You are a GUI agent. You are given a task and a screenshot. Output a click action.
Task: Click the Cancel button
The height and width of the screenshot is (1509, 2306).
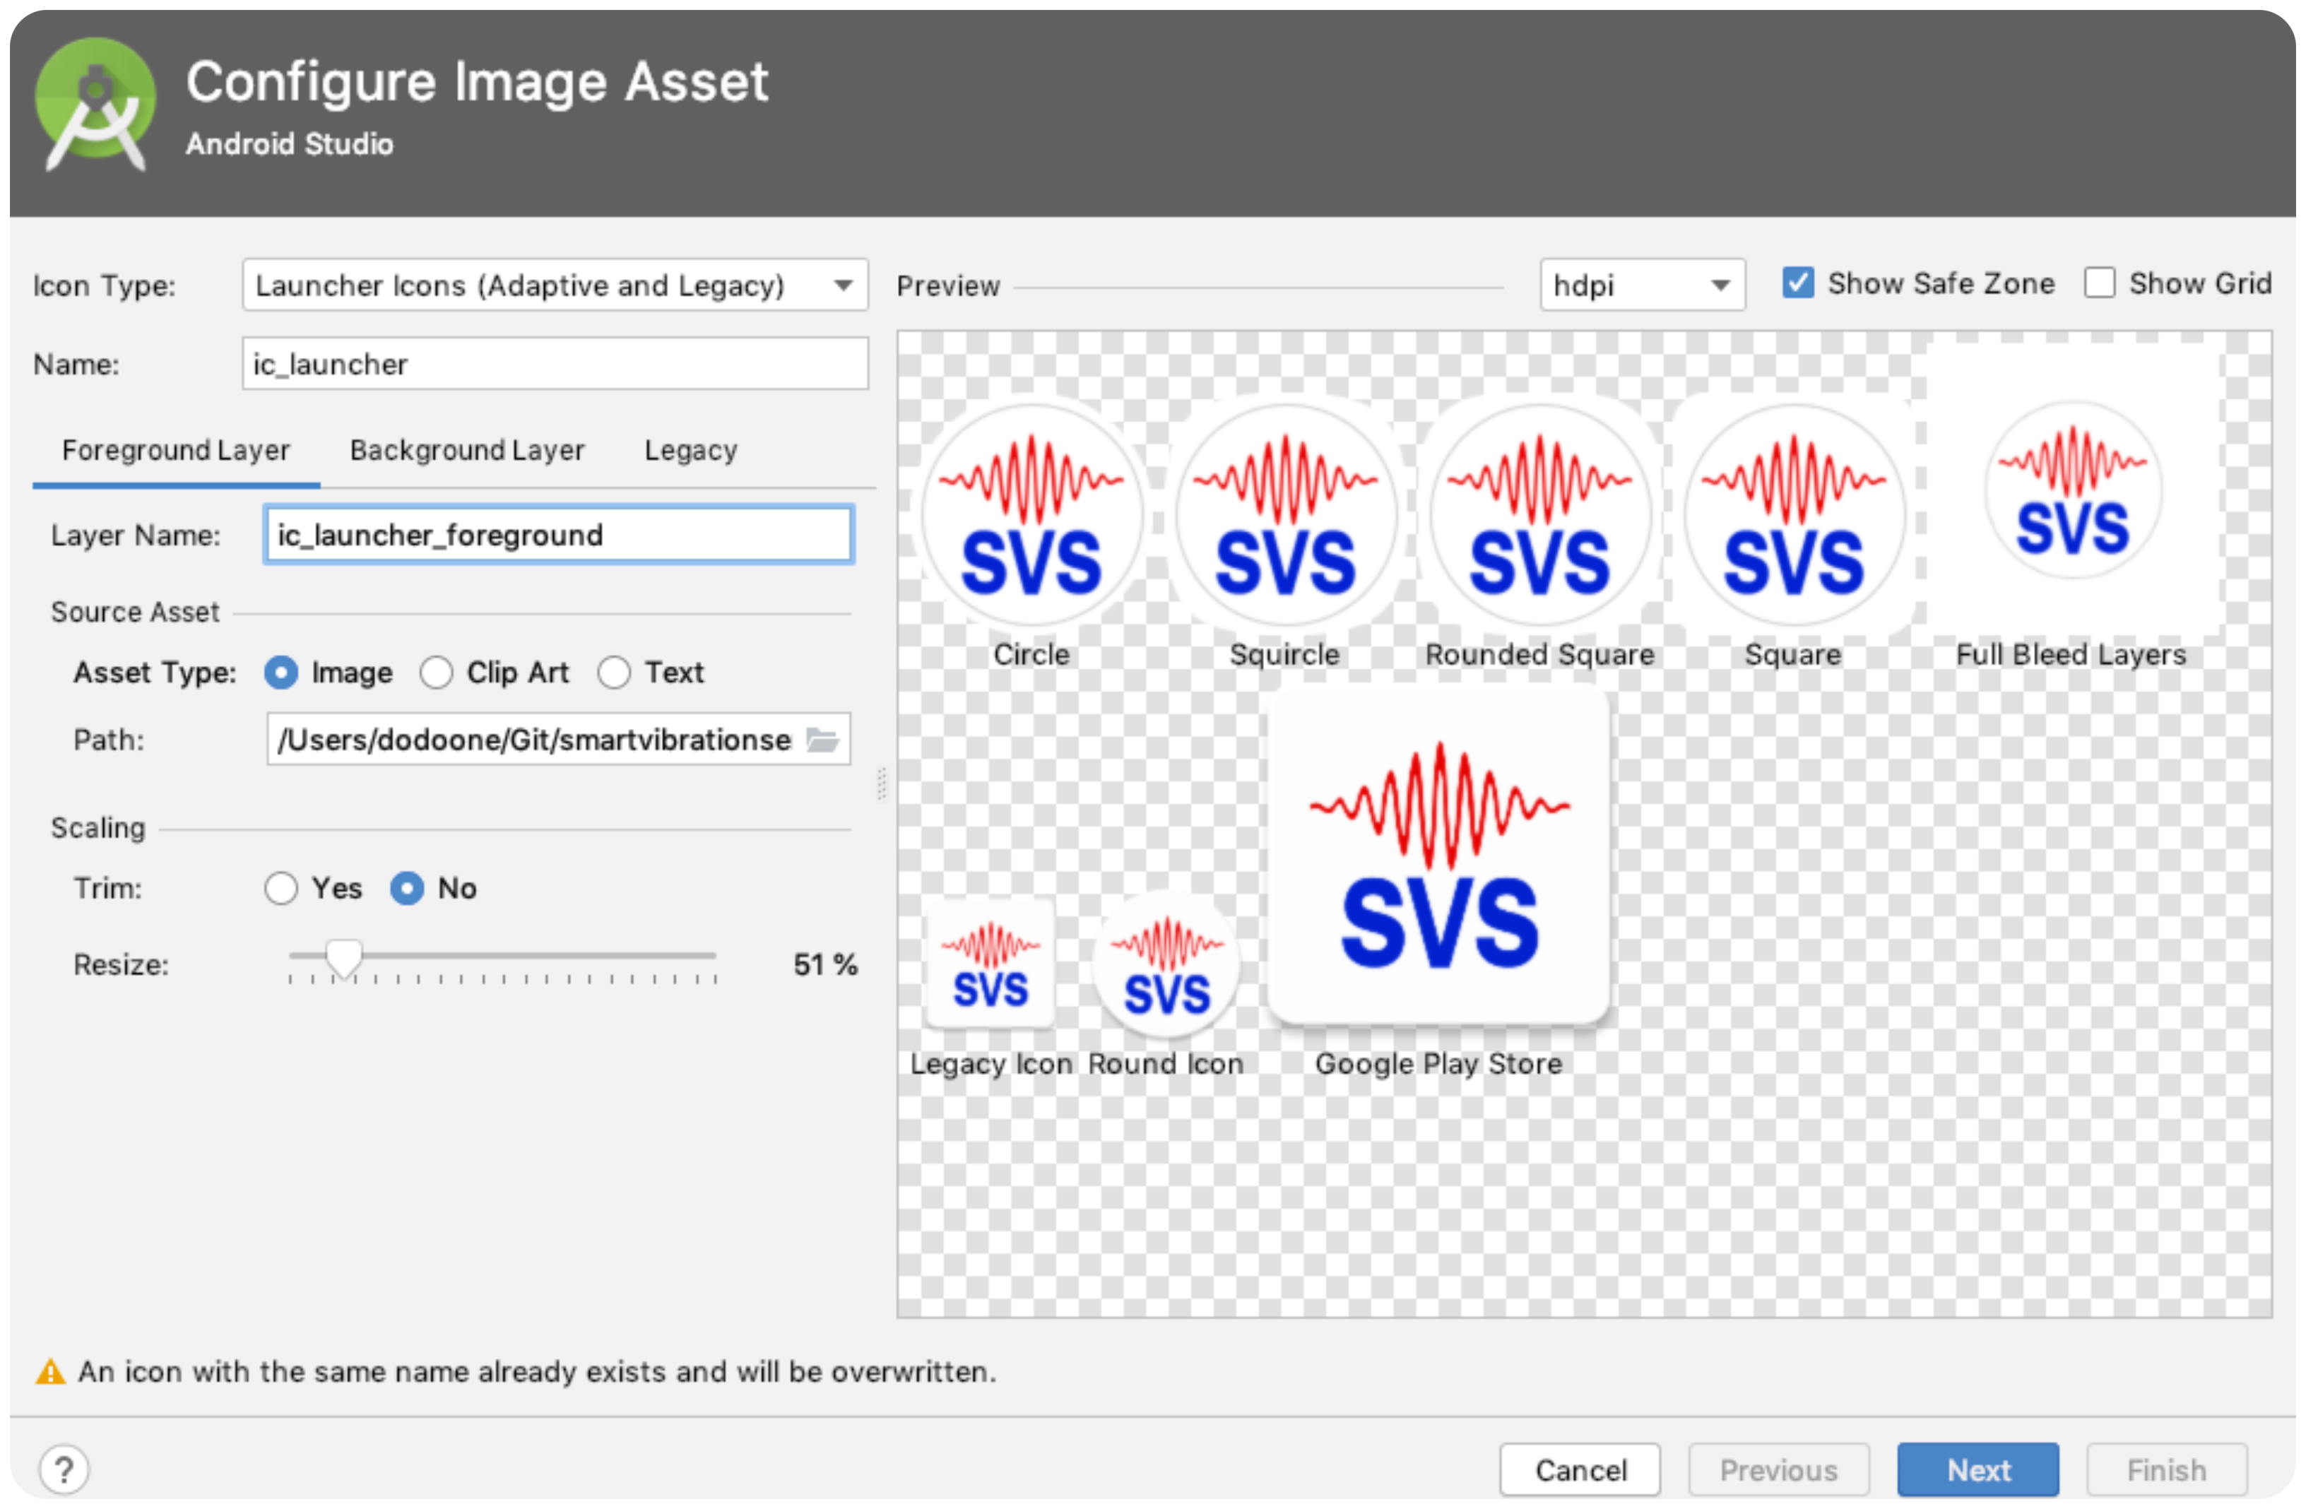click(1579, 1469)
